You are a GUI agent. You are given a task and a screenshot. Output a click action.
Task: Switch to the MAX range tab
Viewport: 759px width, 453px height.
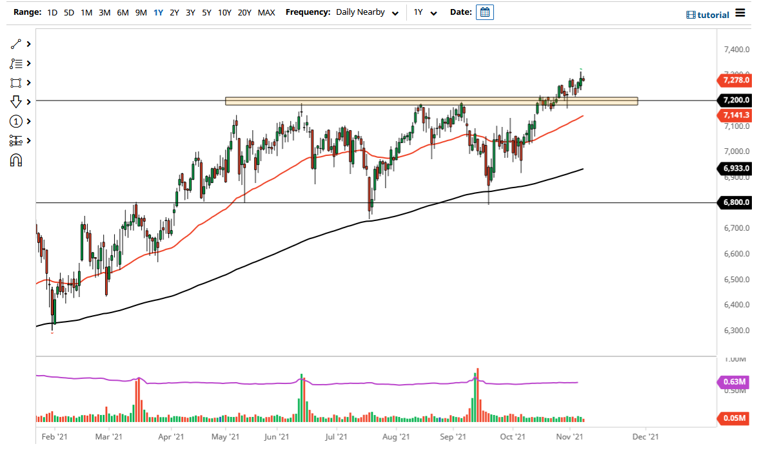tap(266, 12)
